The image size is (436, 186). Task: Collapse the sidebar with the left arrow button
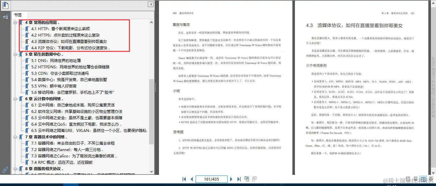tap(150, 4)
